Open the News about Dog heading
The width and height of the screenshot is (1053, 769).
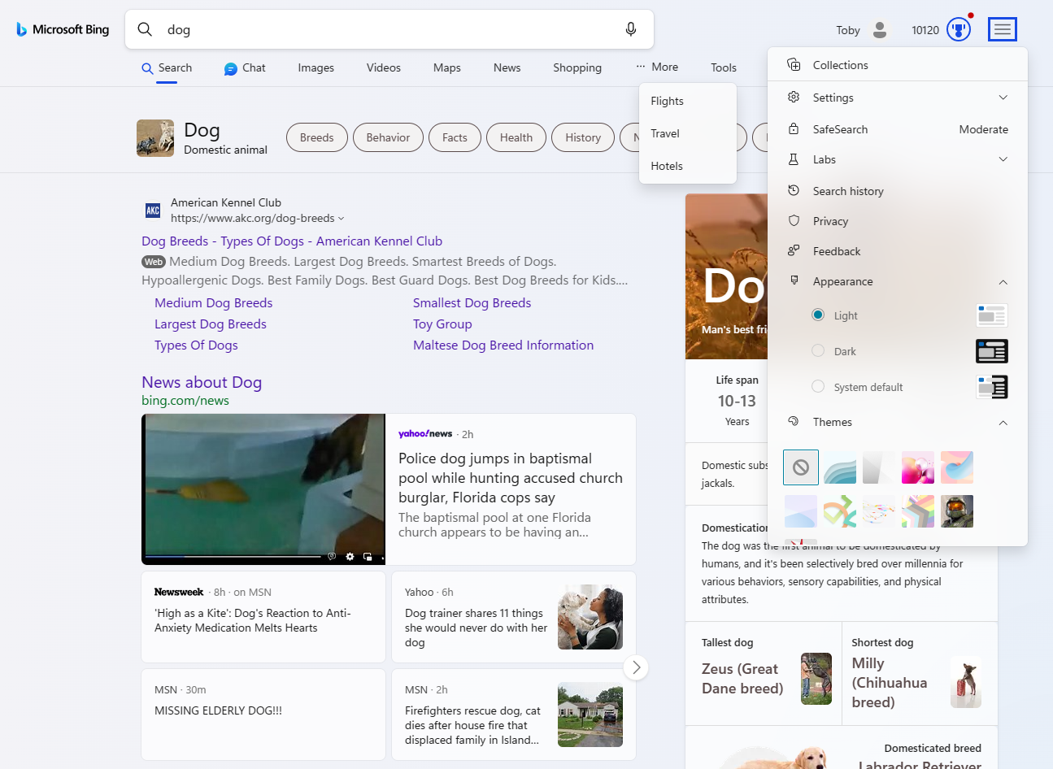(x=202, y=382)
